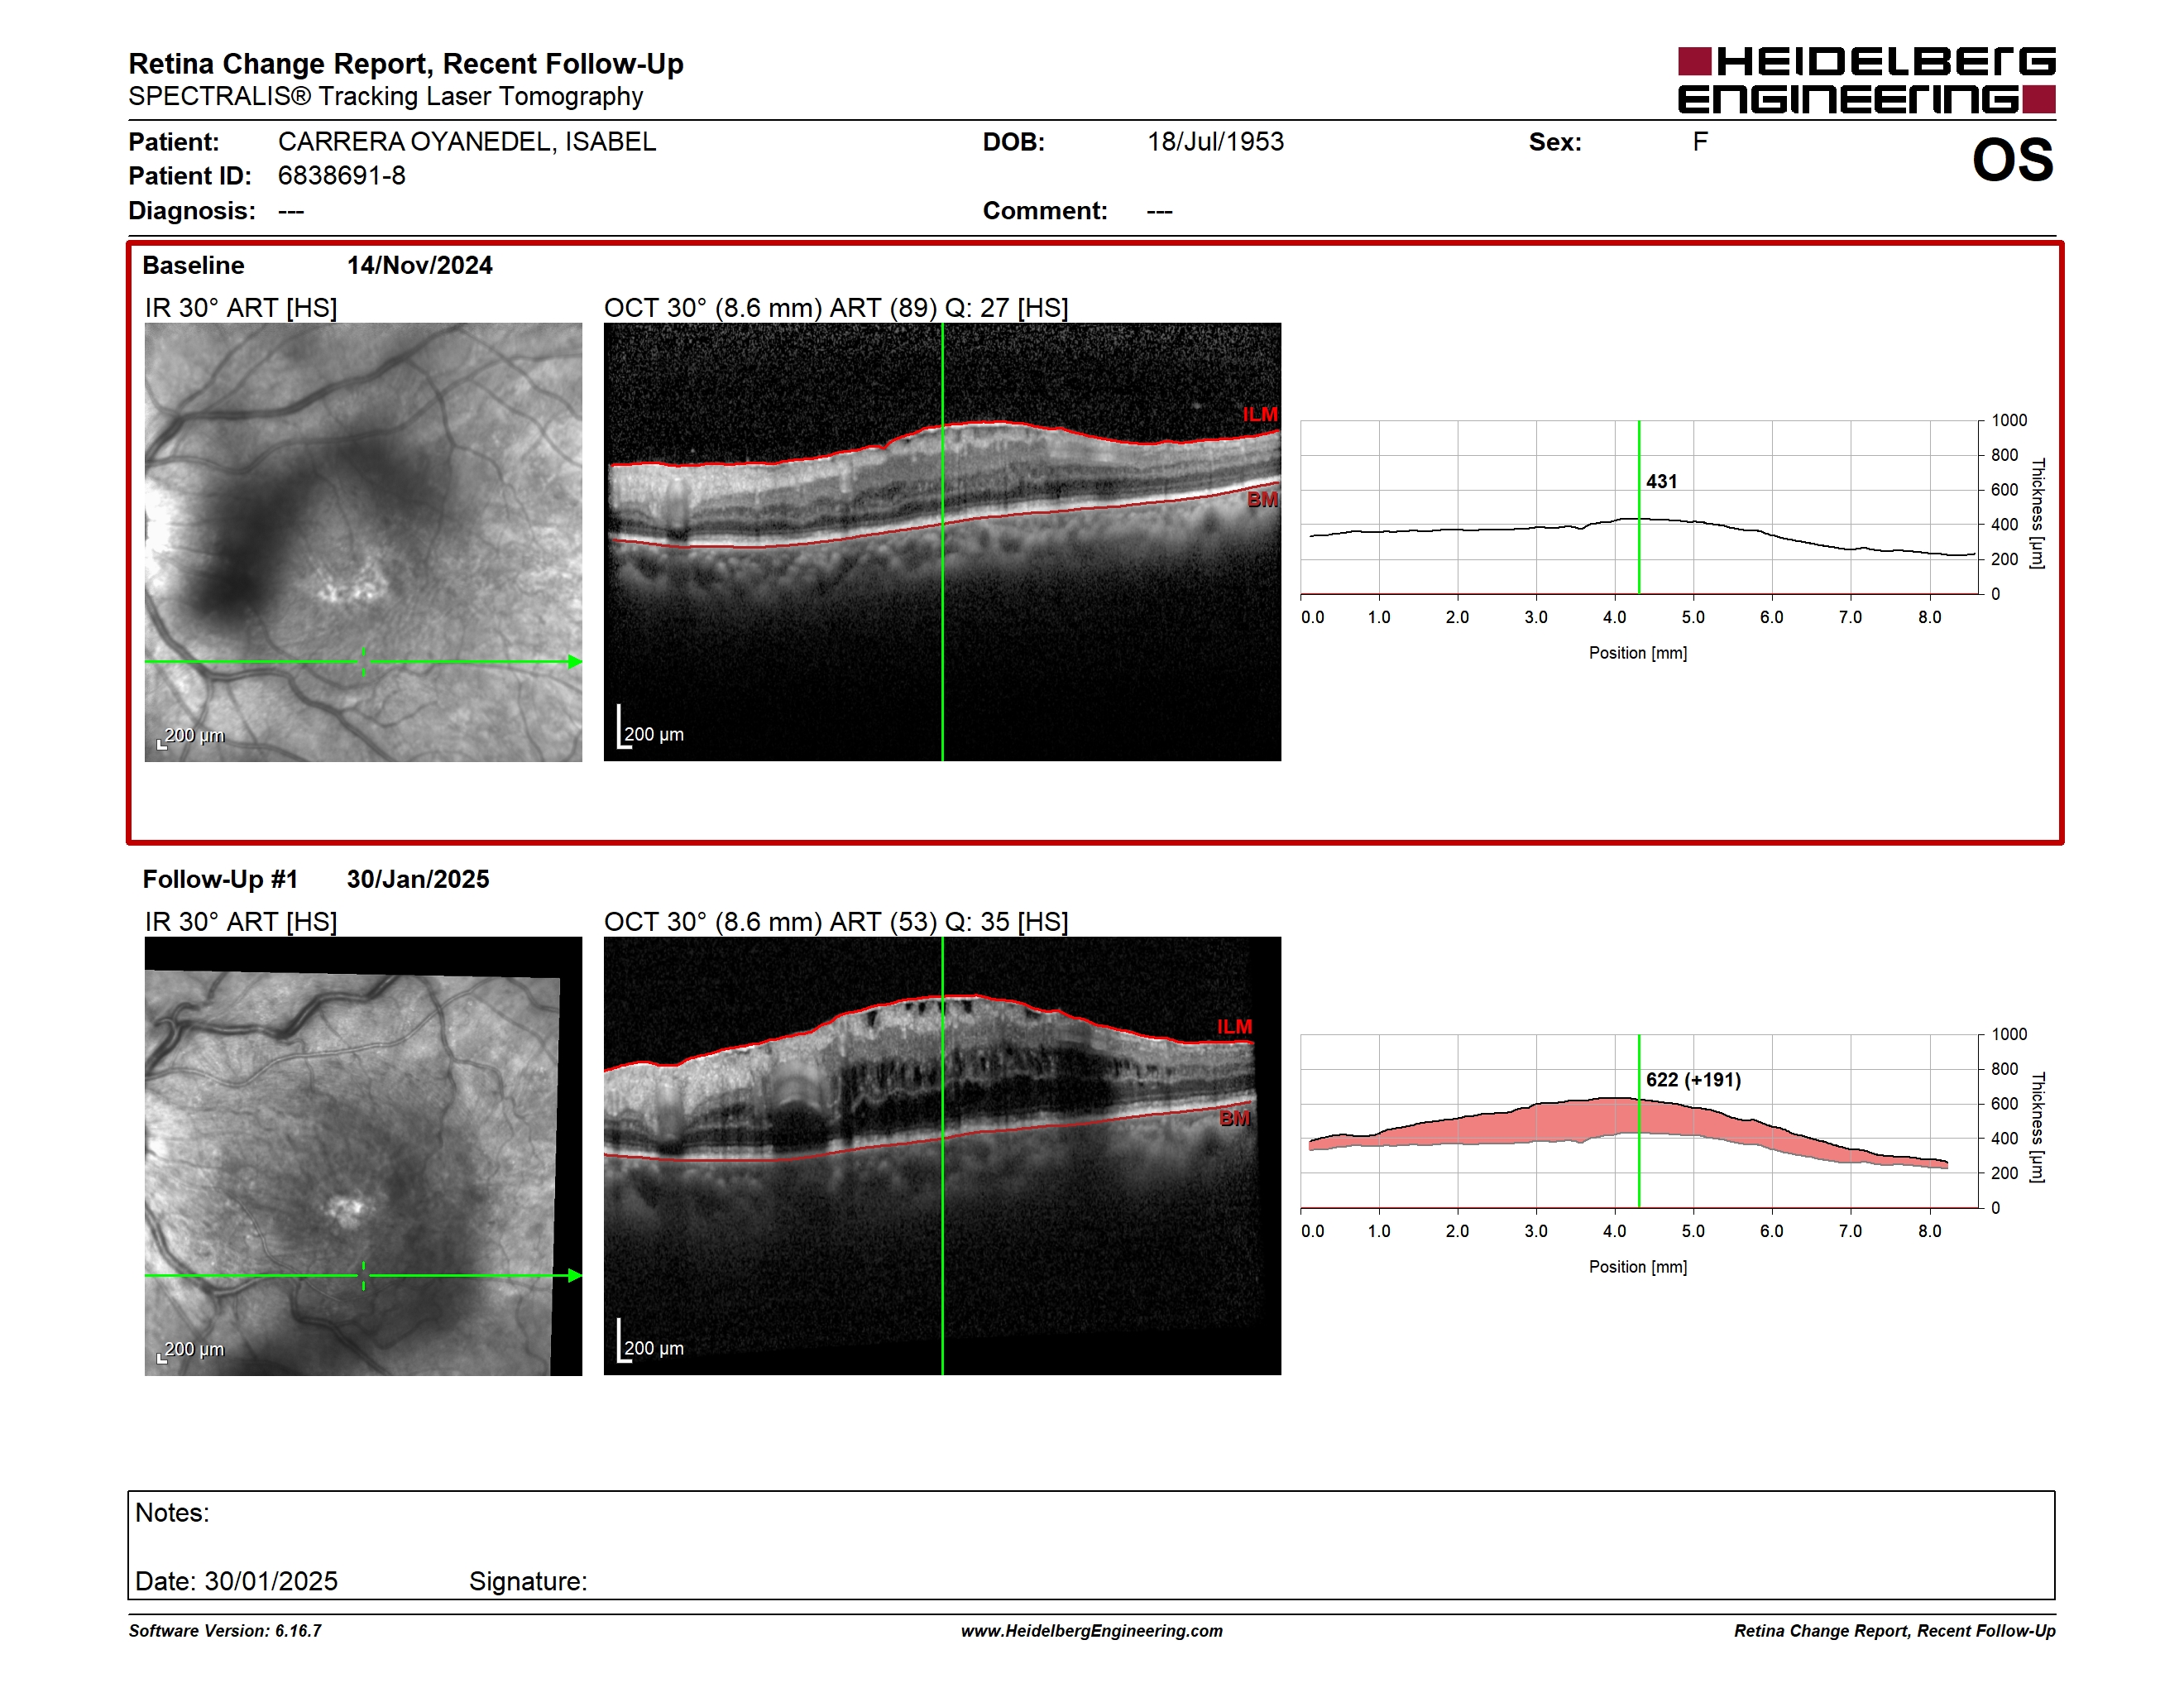Click the DOB value 18/Jul/1953
Screen dimensions: 2184x1688
pos(1215,142)
